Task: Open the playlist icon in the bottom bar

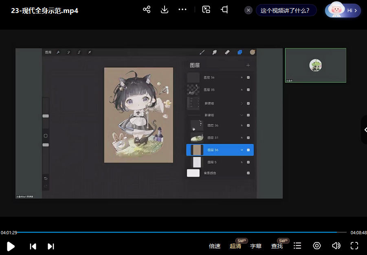Action: (297, 246)
